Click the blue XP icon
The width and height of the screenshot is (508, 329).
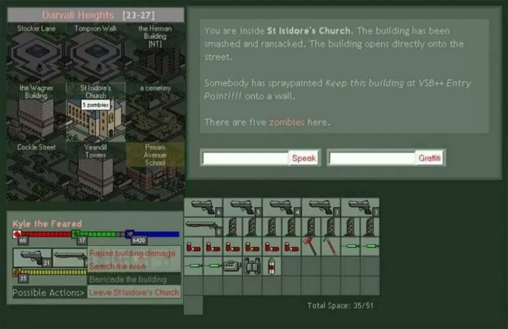pos(130,233)
